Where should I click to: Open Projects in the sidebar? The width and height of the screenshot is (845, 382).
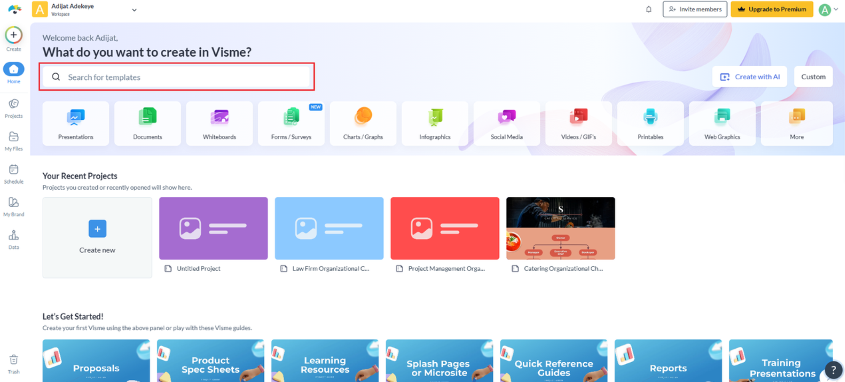pos(14,108)
